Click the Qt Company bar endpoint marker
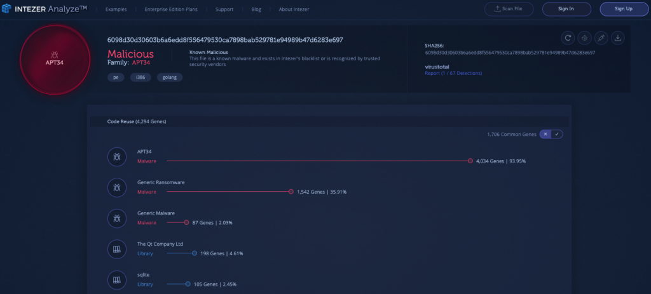The height and width of the screenshot is (294, 651). click(x=195, y=253)
